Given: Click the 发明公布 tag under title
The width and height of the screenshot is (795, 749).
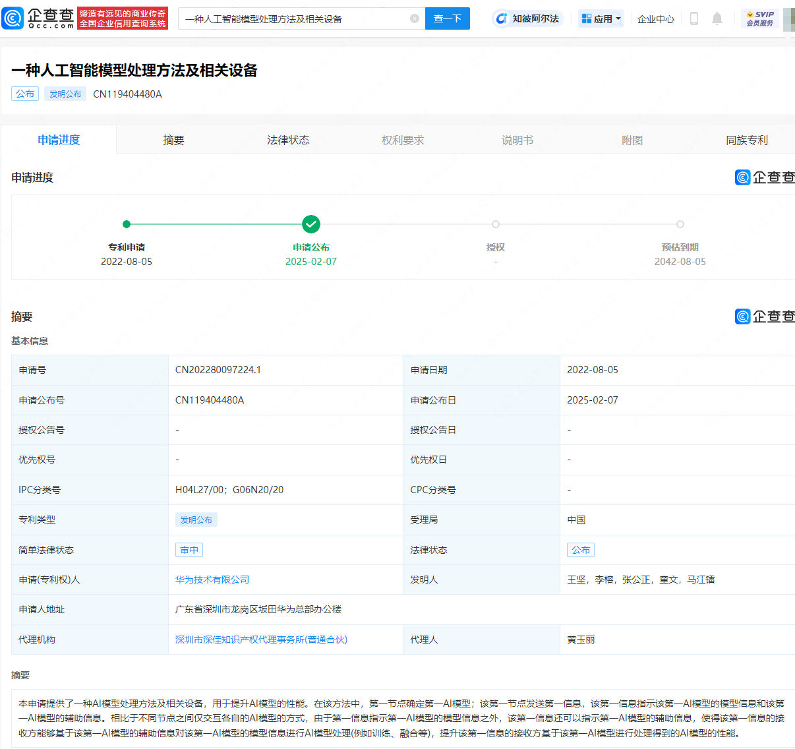Looking at the screenshot, I should (x=65, y=94).
